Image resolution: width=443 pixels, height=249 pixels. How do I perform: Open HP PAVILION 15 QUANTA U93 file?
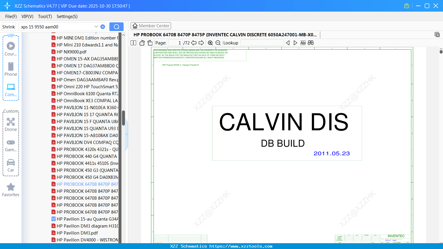(x=85, y=129)
